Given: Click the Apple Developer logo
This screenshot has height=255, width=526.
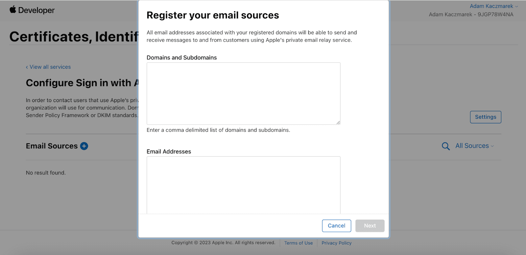Looking at the screenshot, I should 32,10.
